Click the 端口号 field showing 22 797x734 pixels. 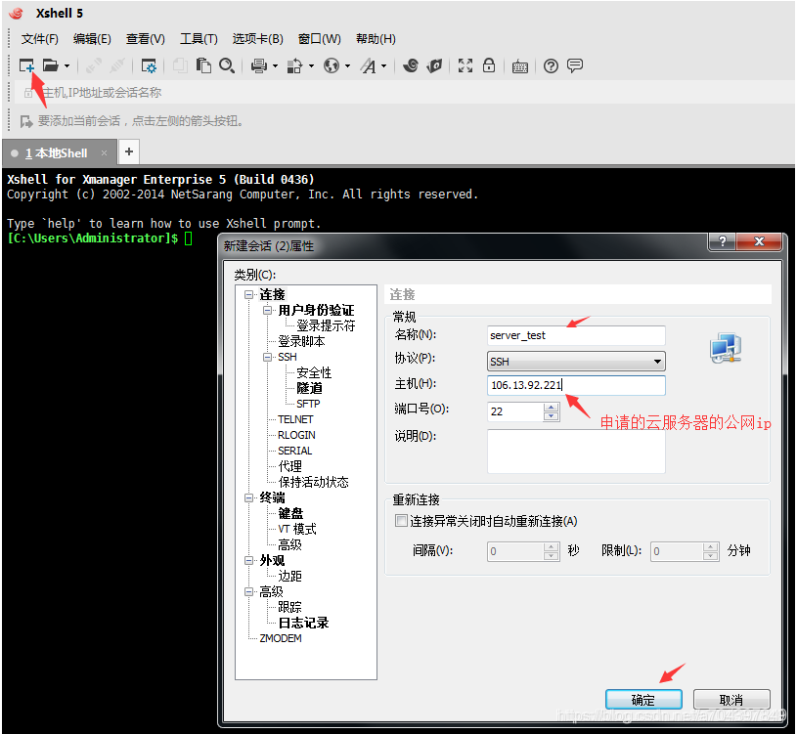click(515, 411)
